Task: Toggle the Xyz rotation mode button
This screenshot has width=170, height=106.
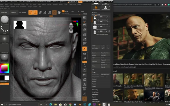Action: click(84, 62)
